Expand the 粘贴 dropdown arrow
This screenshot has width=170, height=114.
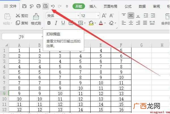12,23
